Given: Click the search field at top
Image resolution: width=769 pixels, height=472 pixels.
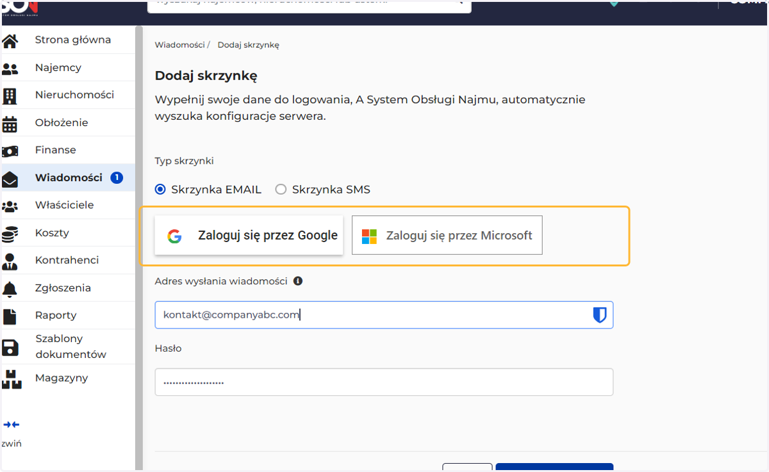Looking at the screenshot, I should point(309,5).
